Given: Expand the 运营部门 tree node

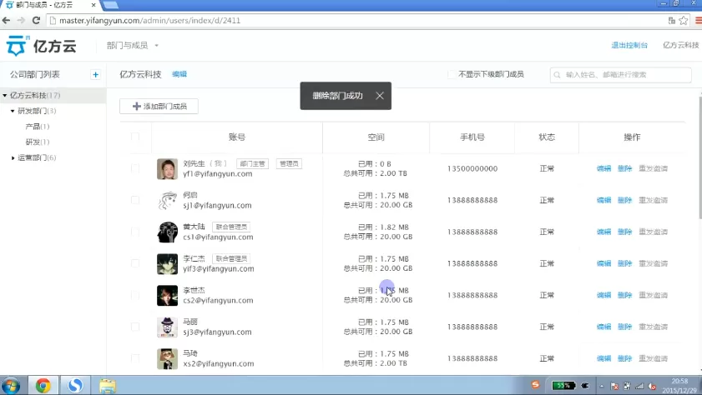Looking at the screenshot, I should click(13, 157).
